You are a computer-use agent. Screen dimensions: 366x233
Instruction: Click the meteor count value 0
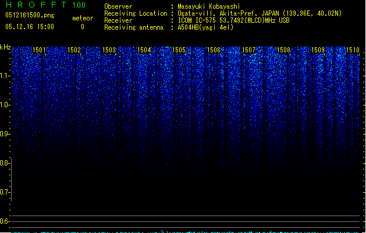tap(83, 27)
